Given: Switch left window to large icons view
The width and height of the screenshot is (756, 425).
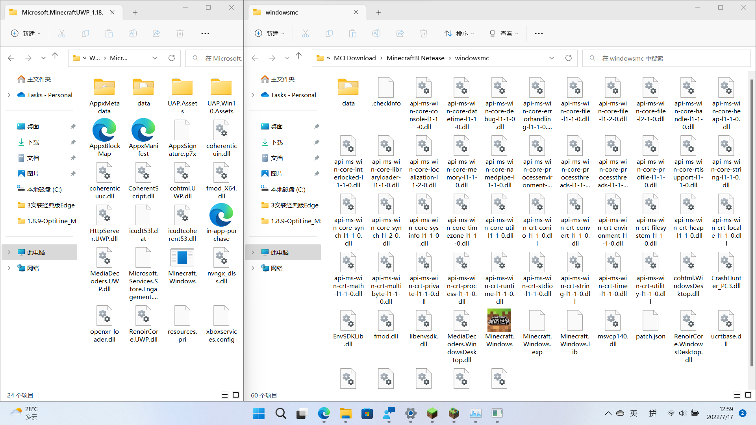Looking at the screenshot, I should [236, 395].
